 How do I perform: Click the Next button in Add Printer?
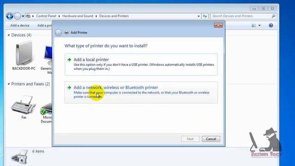[190, 139]
